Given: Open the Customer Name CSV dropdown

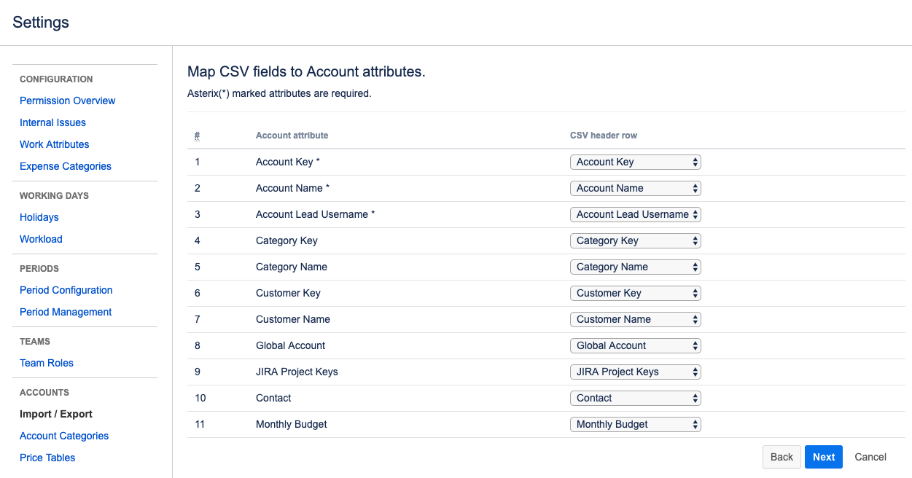Looking at the screenshot, I should click(x=635, y=319).
